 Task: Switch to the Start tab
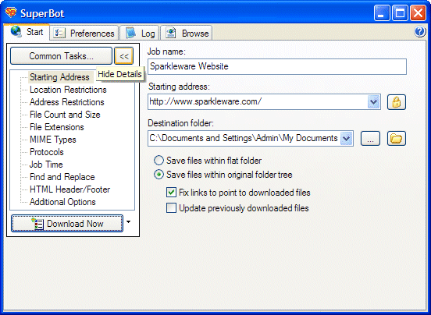click(x=27, y=32)
